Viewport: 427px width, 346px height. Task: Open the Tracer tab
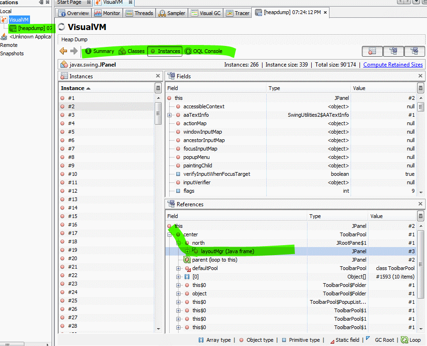click(238, 13)
